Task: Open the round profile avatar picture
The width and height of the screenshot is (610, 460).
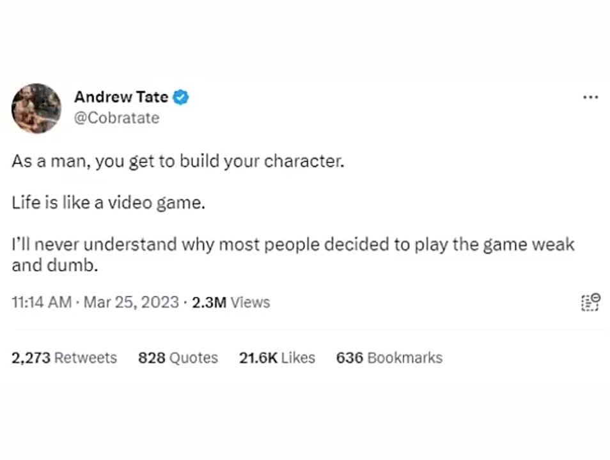Action: [x=36, y=109]
